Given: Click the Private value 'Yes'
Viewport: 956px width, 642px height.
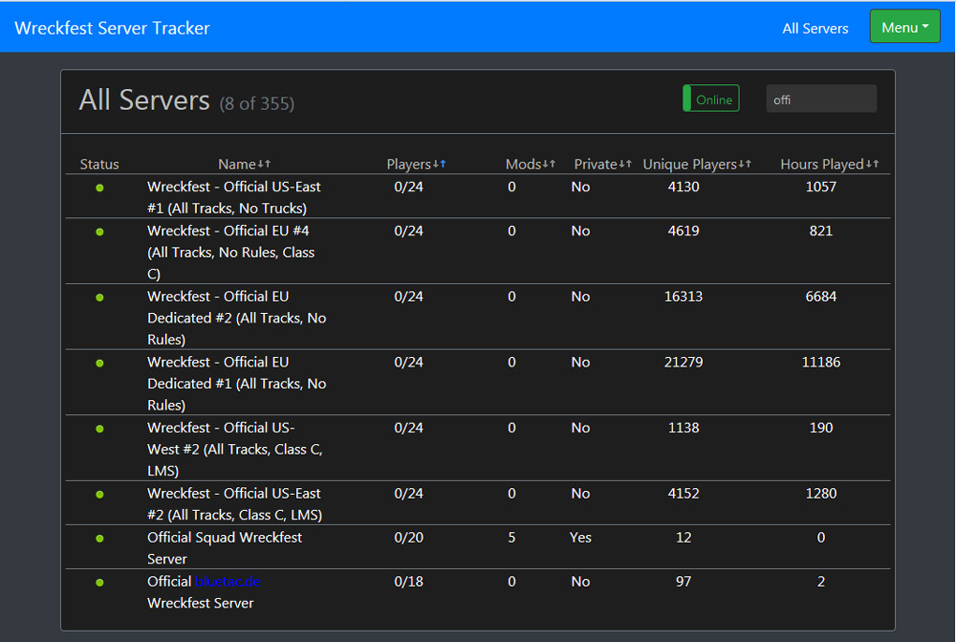Looking at the screenshot, I should click(x=580, y=538).
